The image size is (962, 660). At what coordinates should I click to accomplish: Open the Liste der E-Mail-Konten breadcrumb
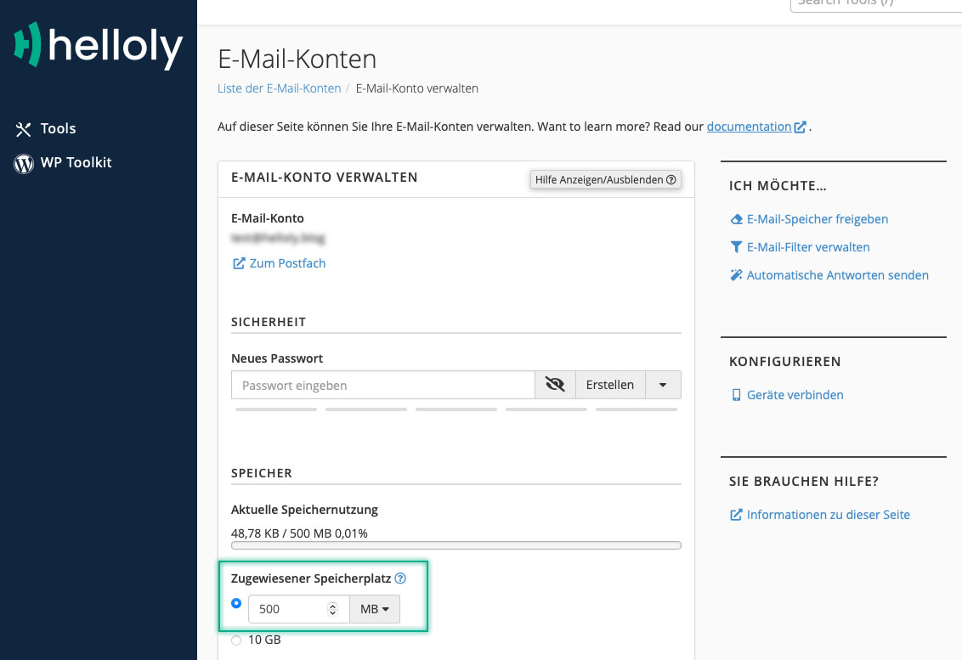pos(279,88)
